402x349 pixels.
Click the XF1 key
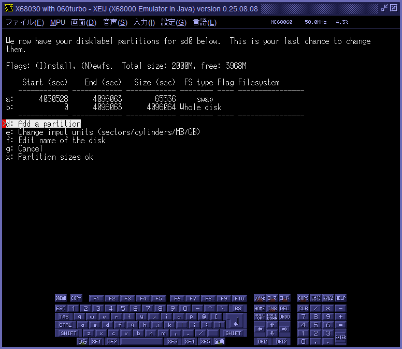pyautogui.click(x=96, y=341)
